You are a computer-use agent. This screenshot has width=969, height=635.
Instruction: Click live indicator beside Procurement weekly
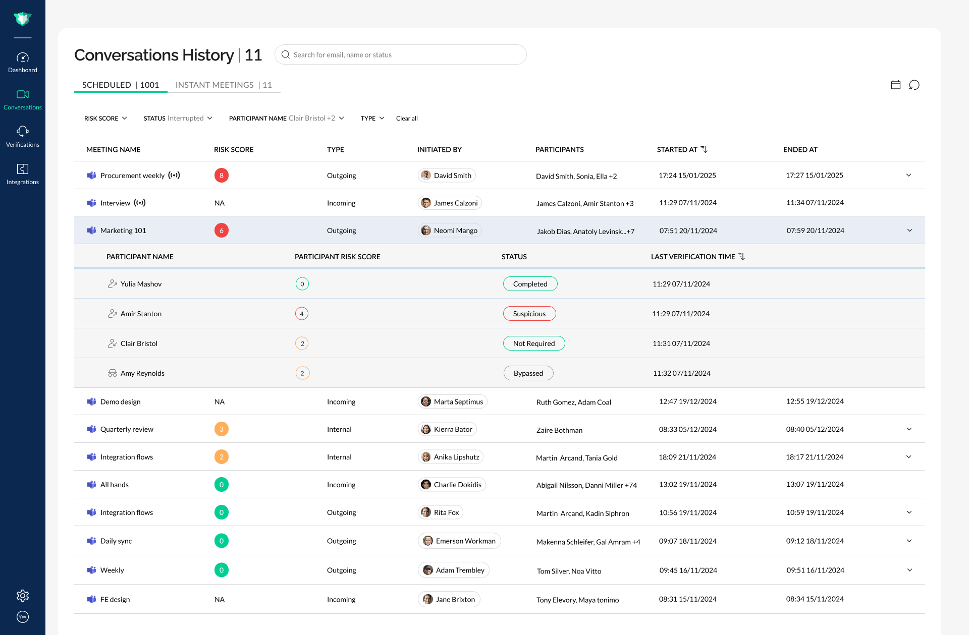coord(174,176)
